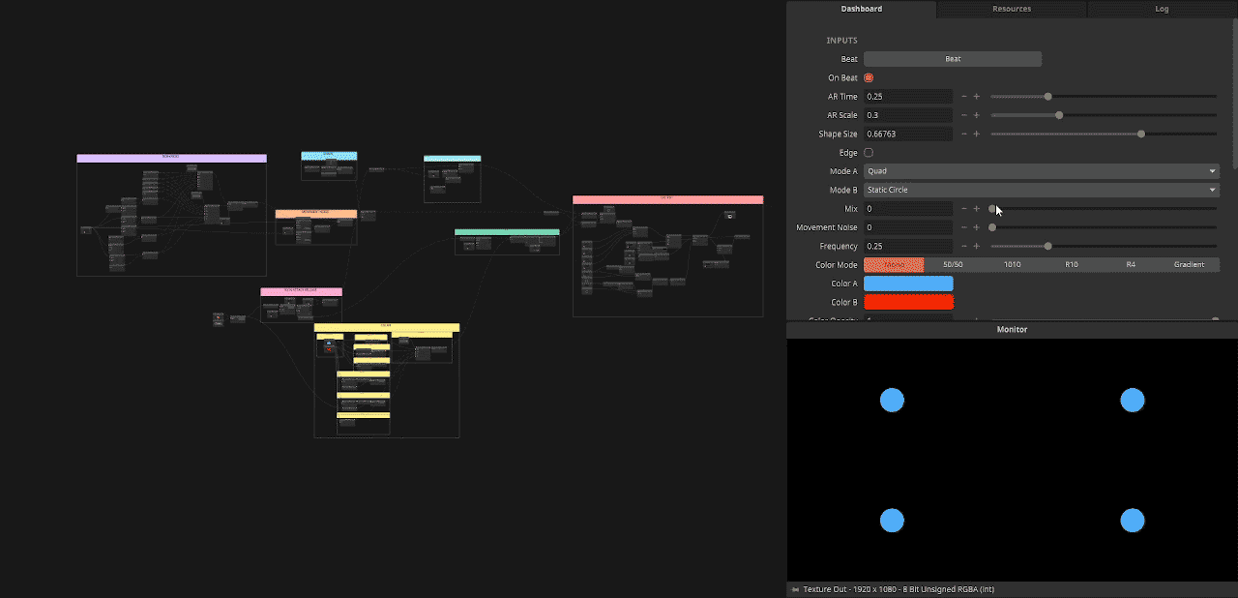1238x598 pixels.
Task: Open the Mode A dropdown
Action: [1041, 171]
